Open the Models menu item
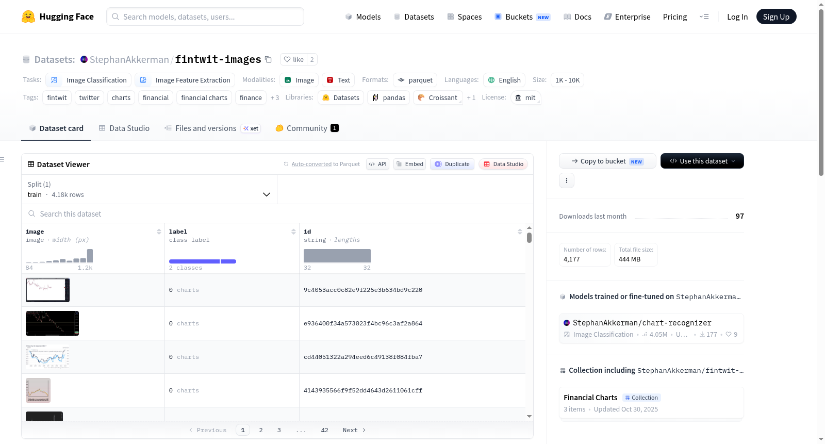The image size is (825, 444). coord(363,17)
